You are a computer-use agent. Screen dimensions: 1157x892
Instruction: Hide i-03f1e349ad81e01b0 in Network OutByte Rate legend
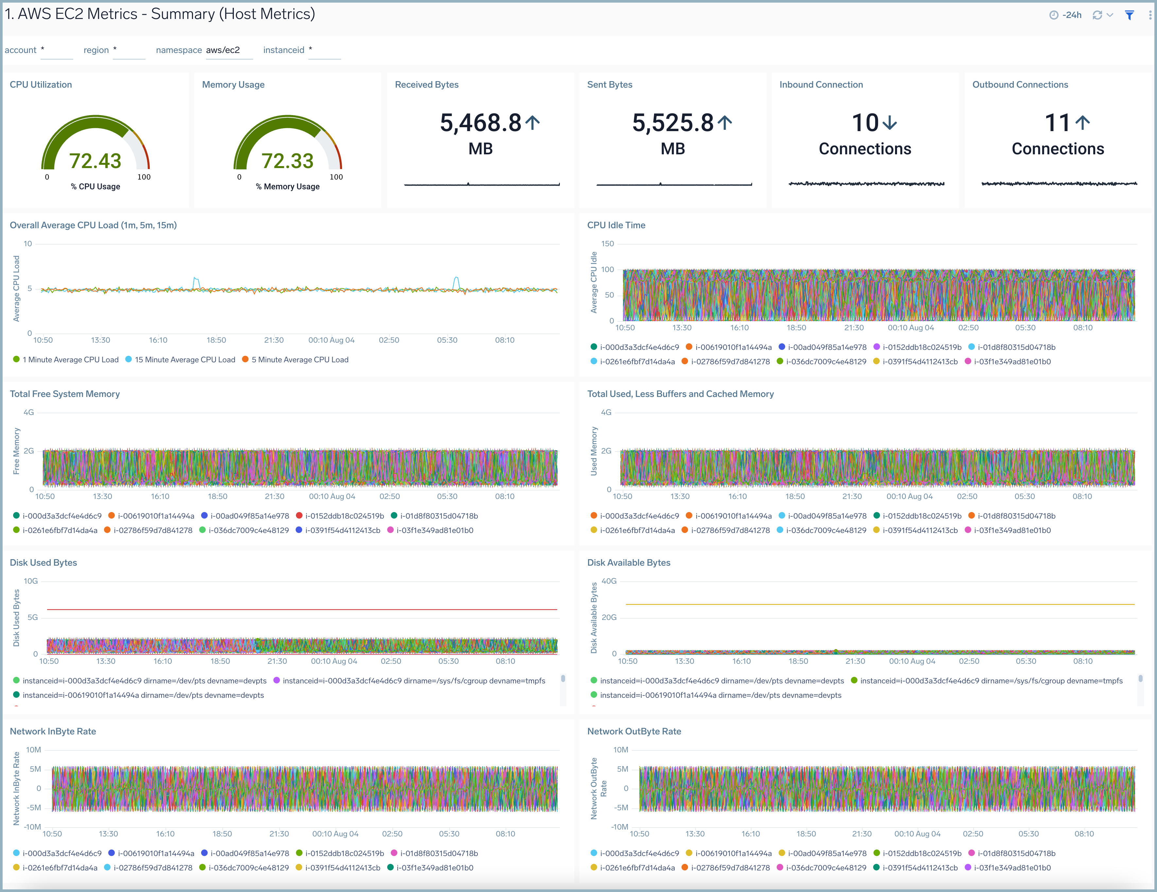point(1014,867)
